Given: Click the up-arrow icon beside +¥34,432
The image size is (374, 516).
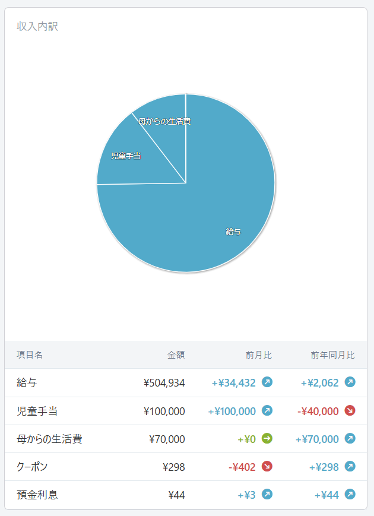Looking at the screenshot, I should pyautogui.click(x=267, y=382).
